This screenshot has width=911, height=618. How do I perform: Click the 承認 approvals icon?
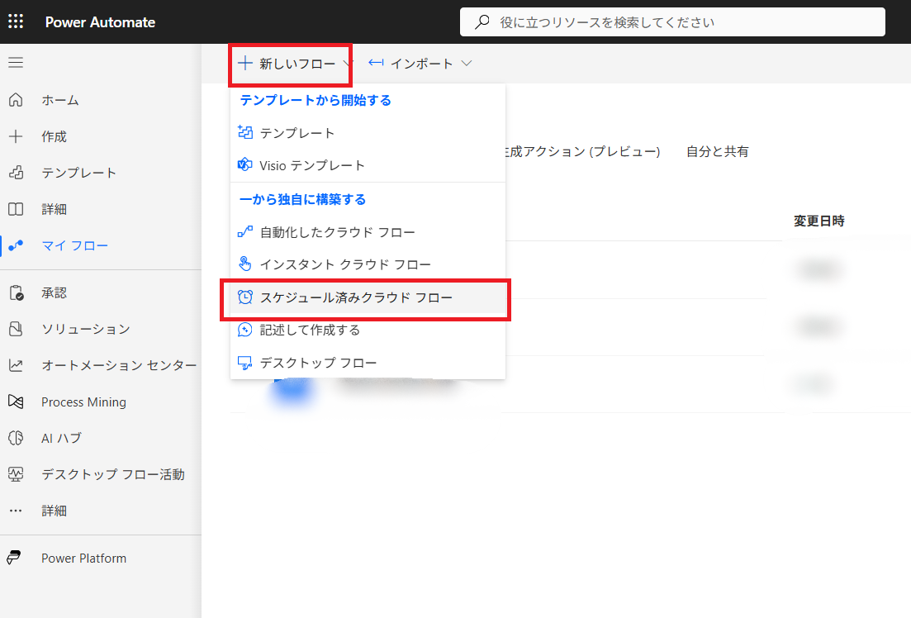tap(16, 292)
